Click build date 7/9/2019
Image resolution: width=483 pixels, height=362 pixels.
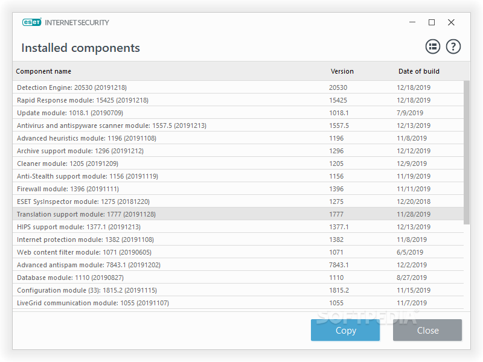click(x=410, y=113)
